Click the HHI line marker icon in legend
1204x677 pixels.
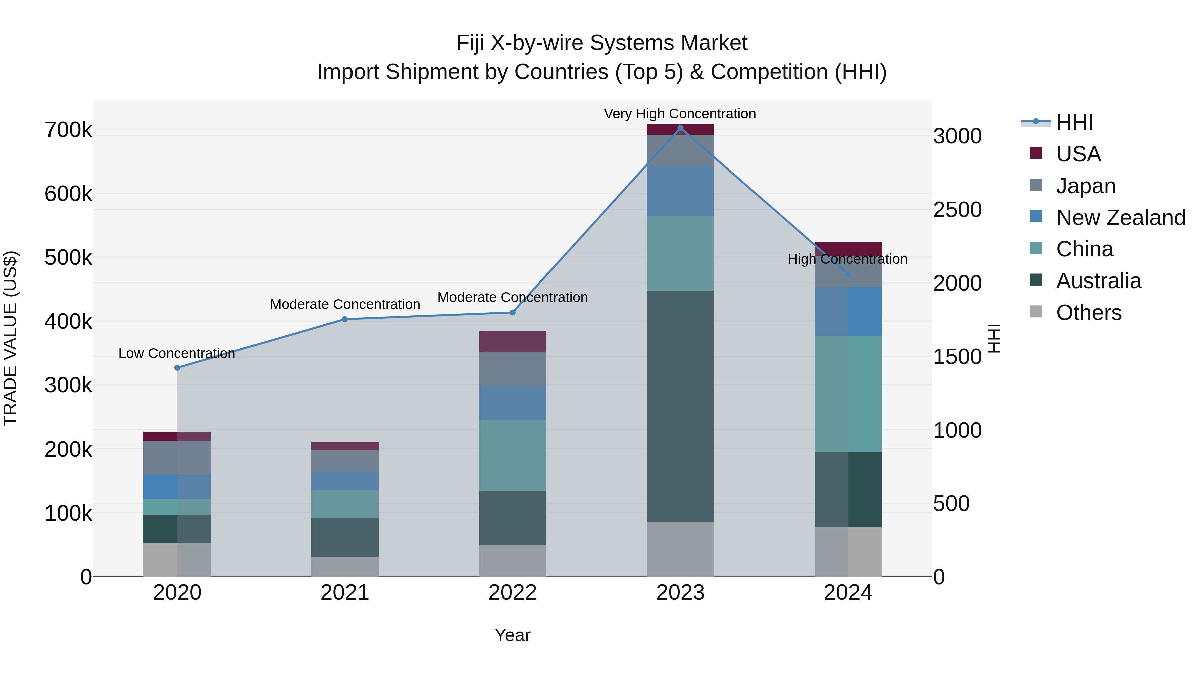pos(1036,122)
